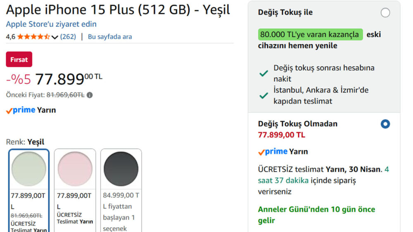This screenshot has height=232, width=413.
Task: Choose the pink color swatch
Action: click(75, 169)
